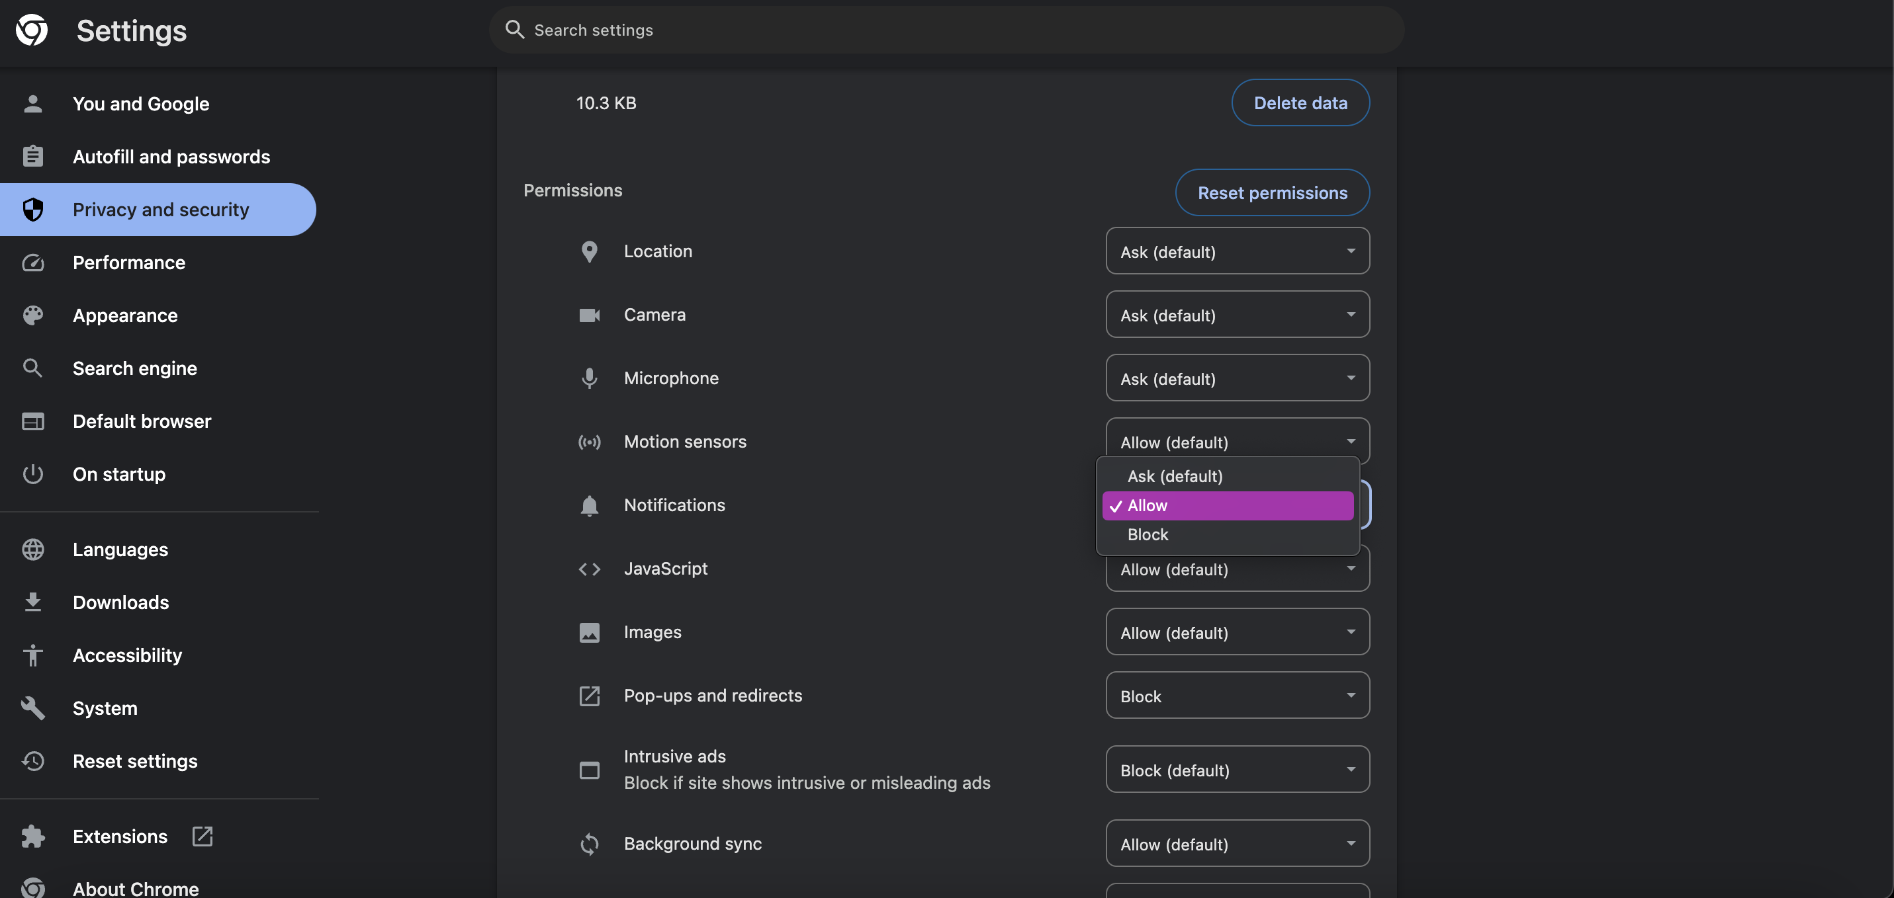Click the On startup power icon
1894x898 pixels.
point(33,474)
